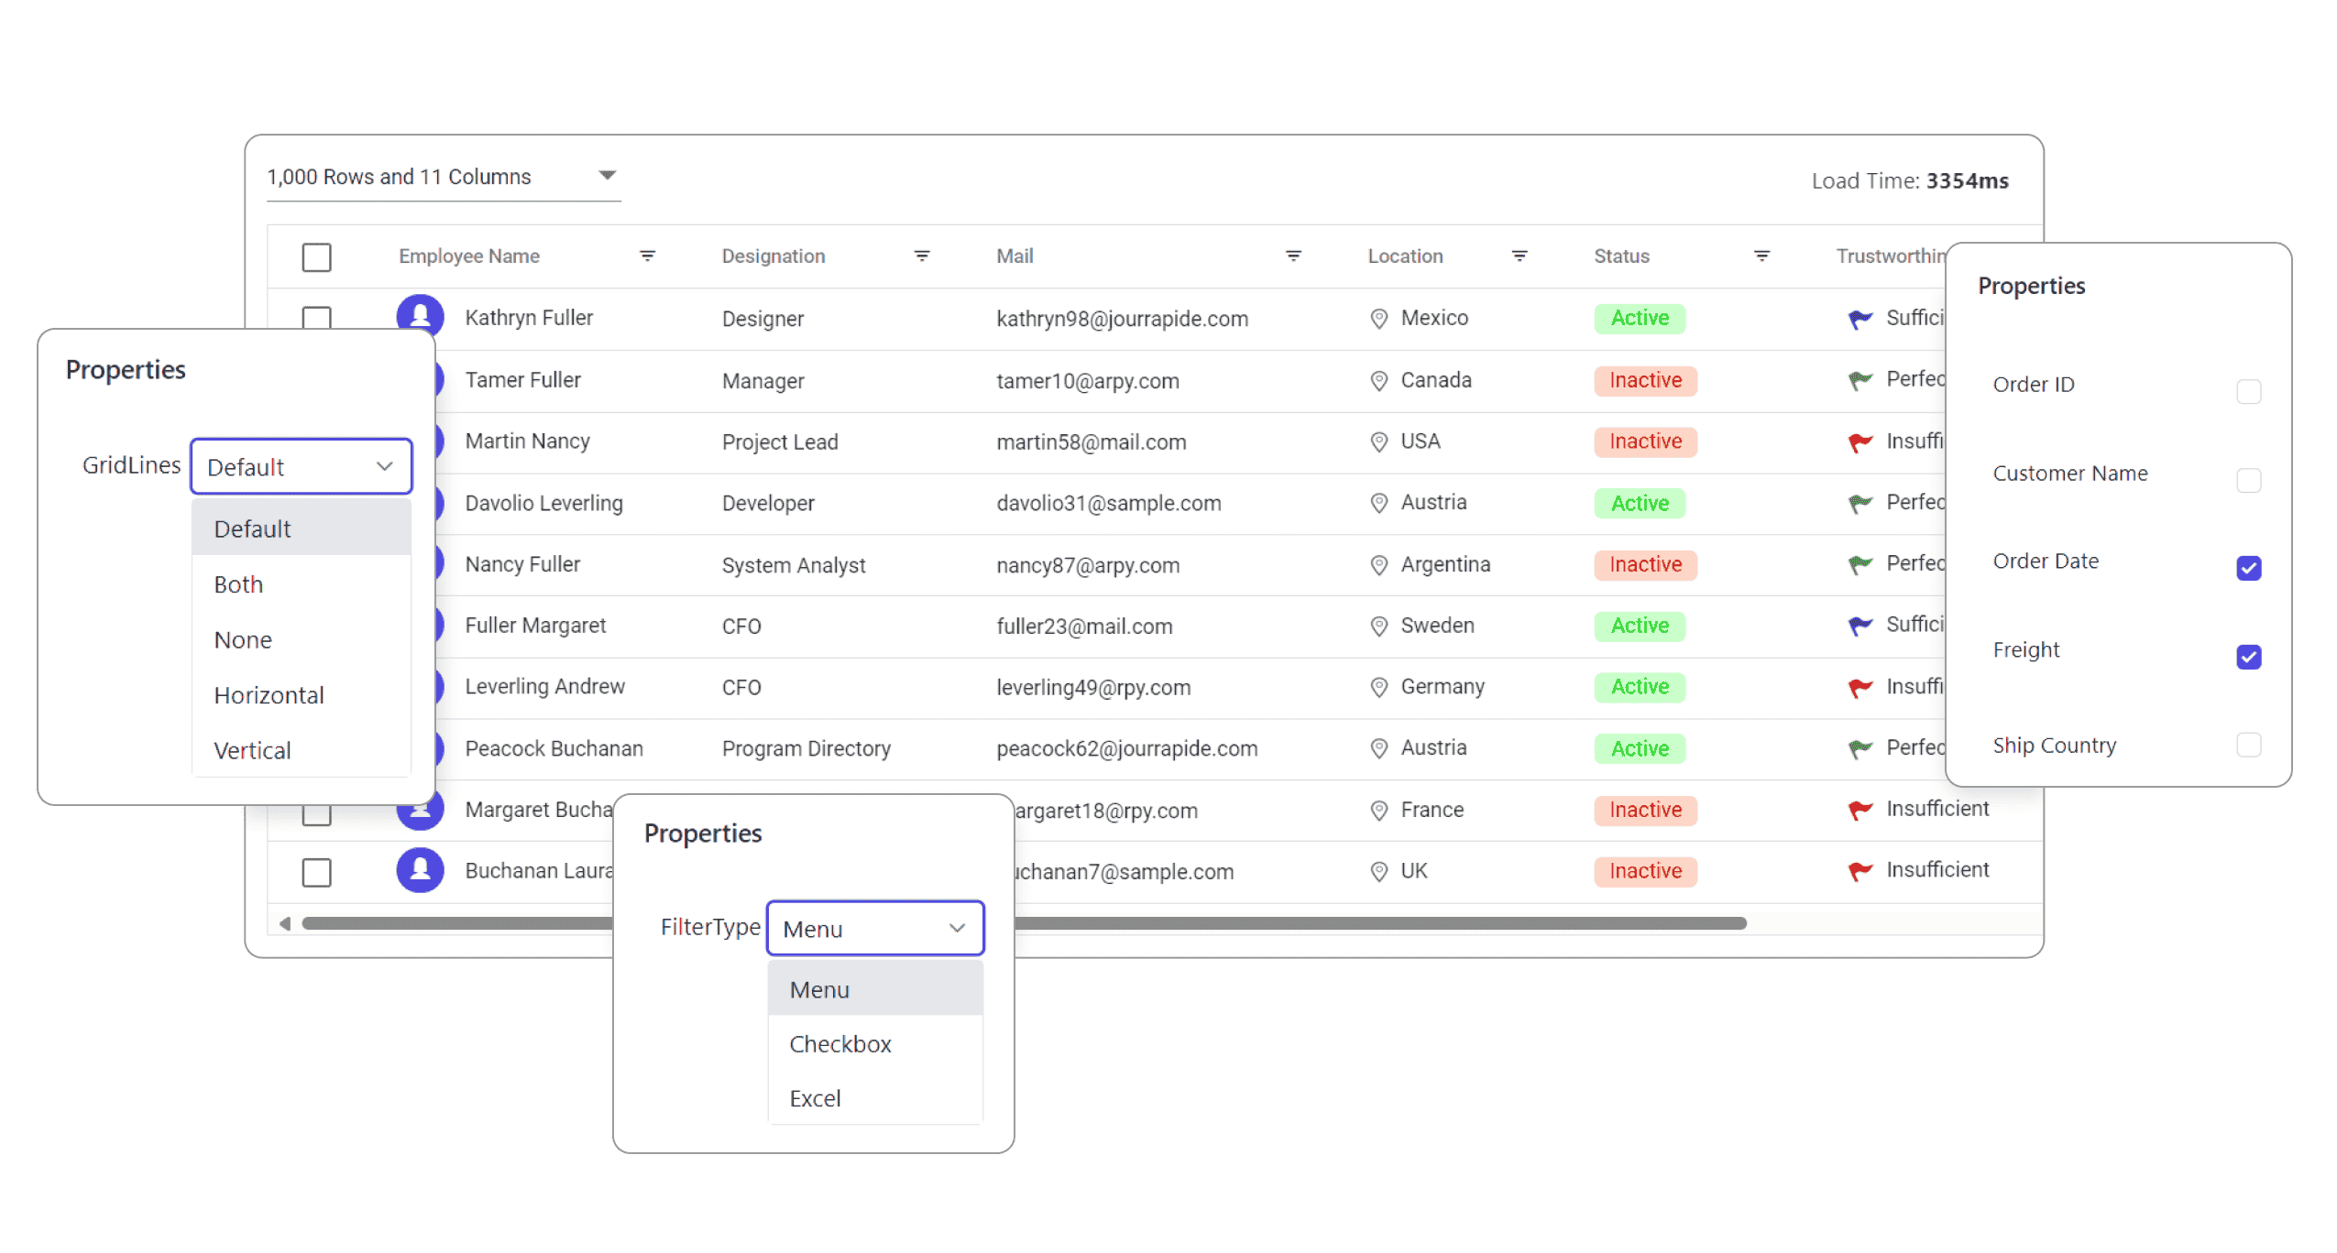The width and height of the screenshot is (2337, 1253).
Task: Select Vertical gridlines option
Action: click(250, 749)
